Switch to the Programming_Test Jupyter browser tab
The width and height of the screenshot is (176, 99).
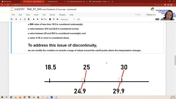pyautogui.click(x=77, y=2)
